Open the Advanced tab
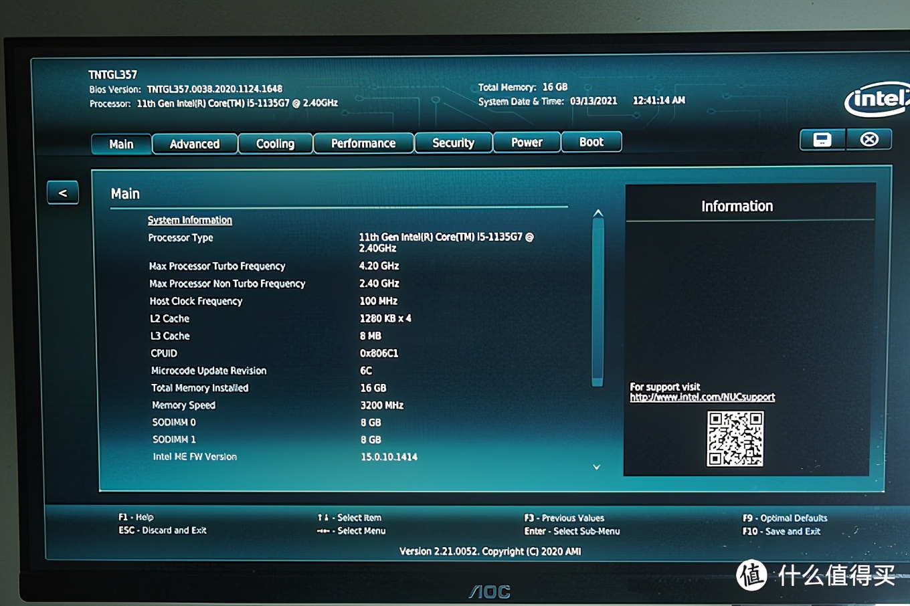 click(195, 144)
